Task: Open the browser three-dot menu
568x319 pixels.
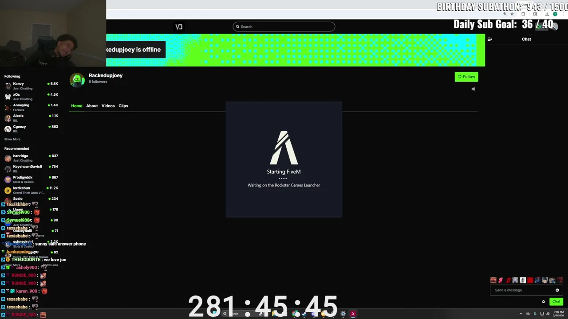Action: click(x=563, y=14)
